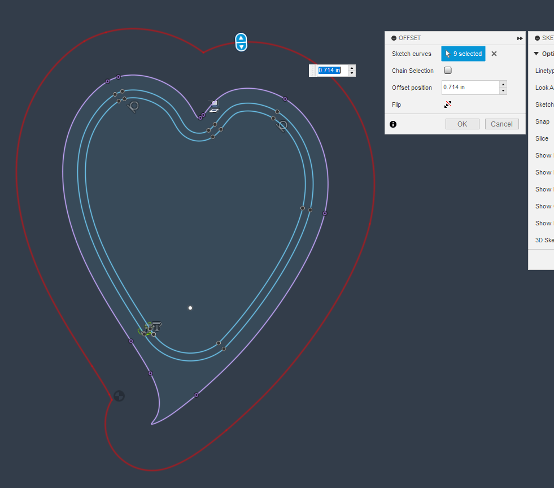
Task: Click the fast-forward arrows on the OFFSET header
Action: point(520,38)
